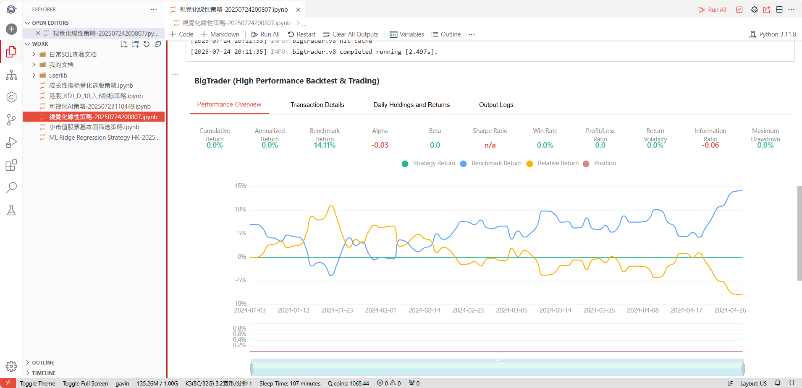802x388 pixels.
Task: Click Toggle Full Screen in status bar
Action: point(85,383)
